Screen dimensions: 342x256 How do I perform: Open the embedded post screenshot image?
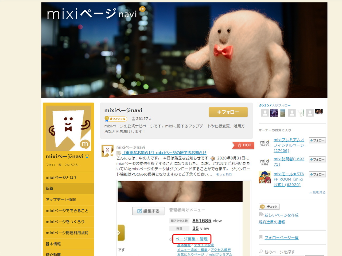184,218
